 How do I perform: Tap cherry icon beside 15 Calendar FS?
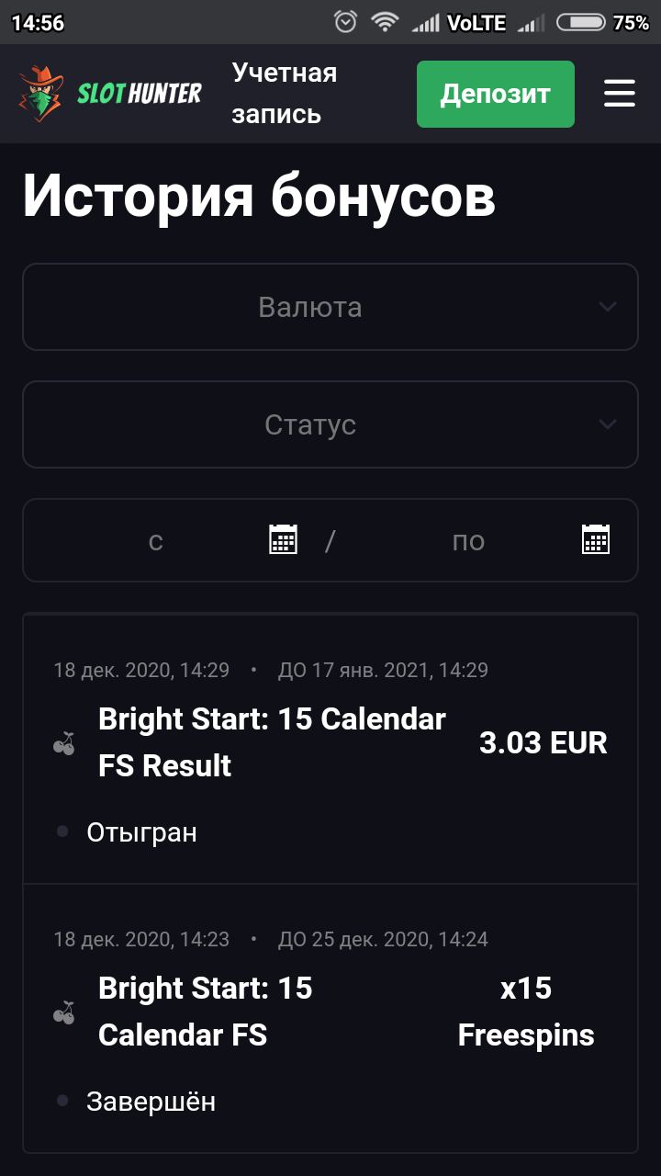coord(63,1012)
